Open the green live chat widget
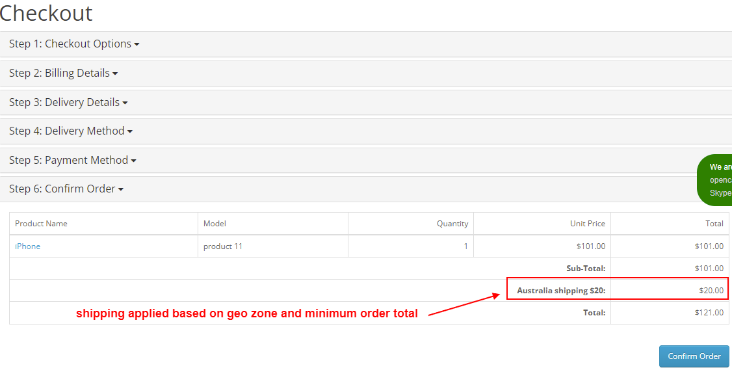This screenshot has height=370, width=732. tap(714, 180)
